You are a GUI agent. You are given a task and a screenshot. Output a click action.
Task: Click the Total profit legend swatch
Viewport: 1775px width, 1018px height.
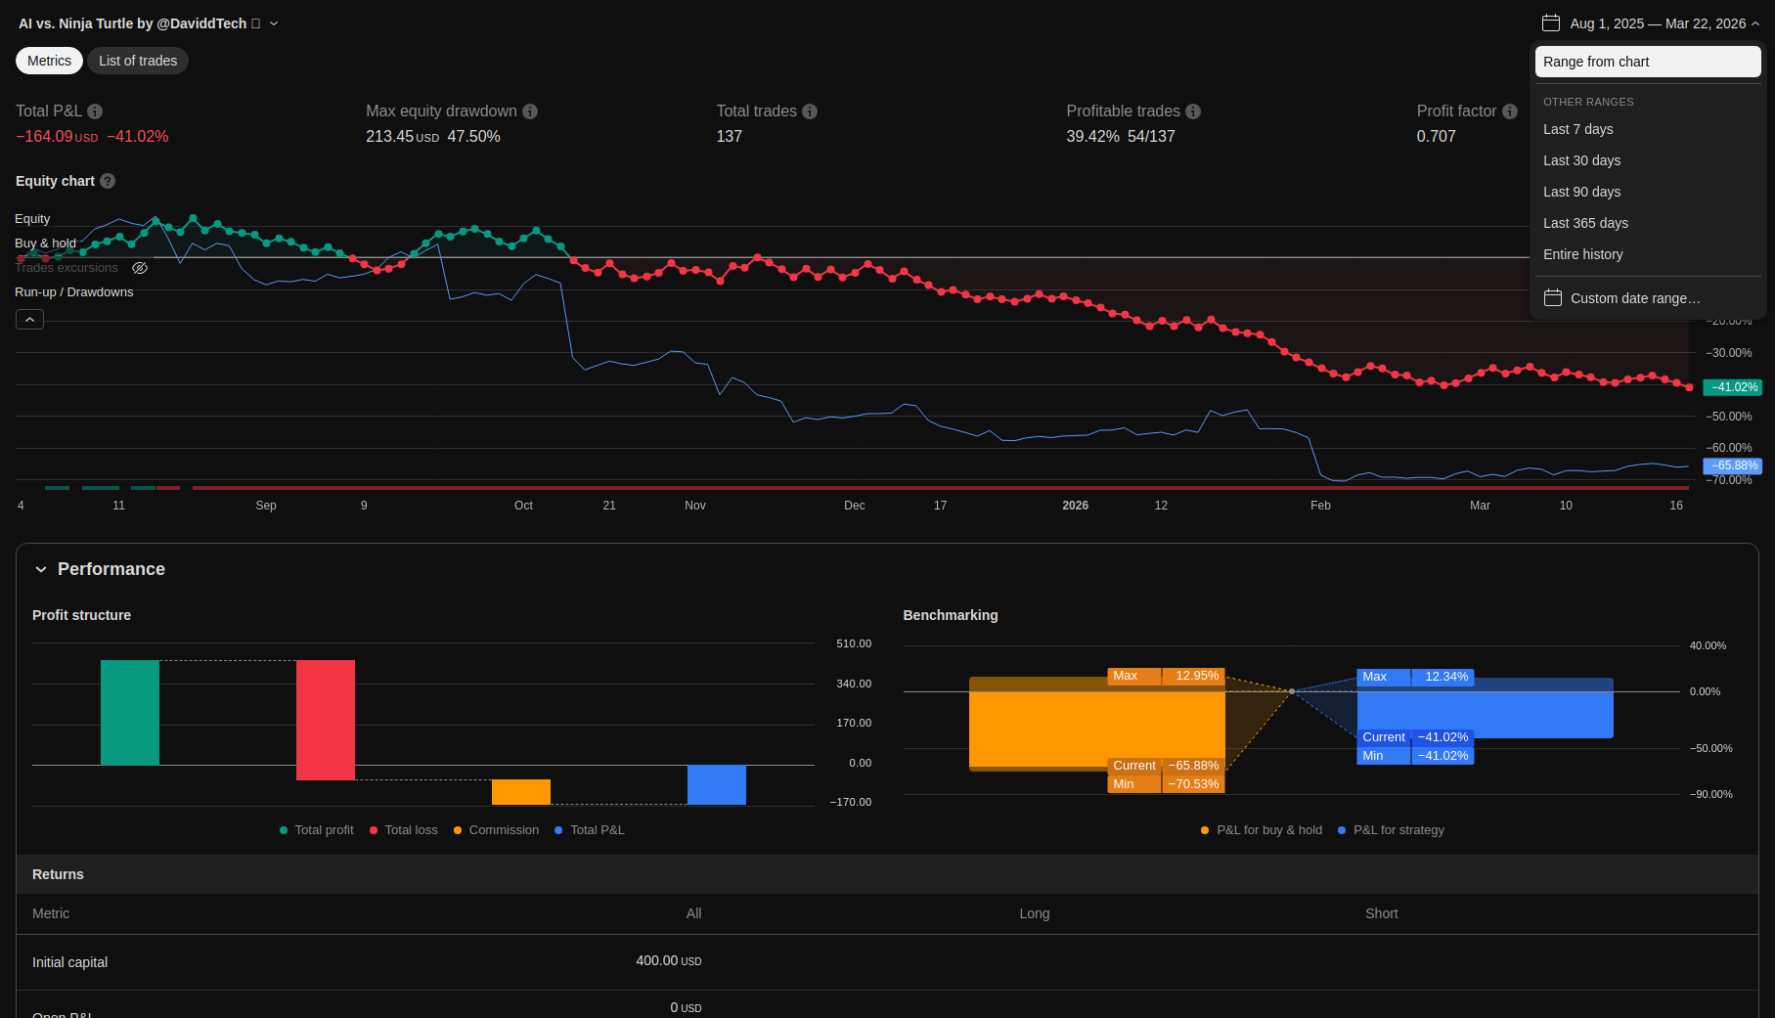click(284, 830)
